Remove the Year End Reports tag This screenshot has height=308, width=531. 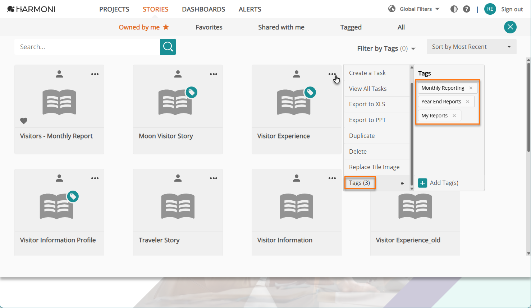pyautogui.click(x=468, y=102)
